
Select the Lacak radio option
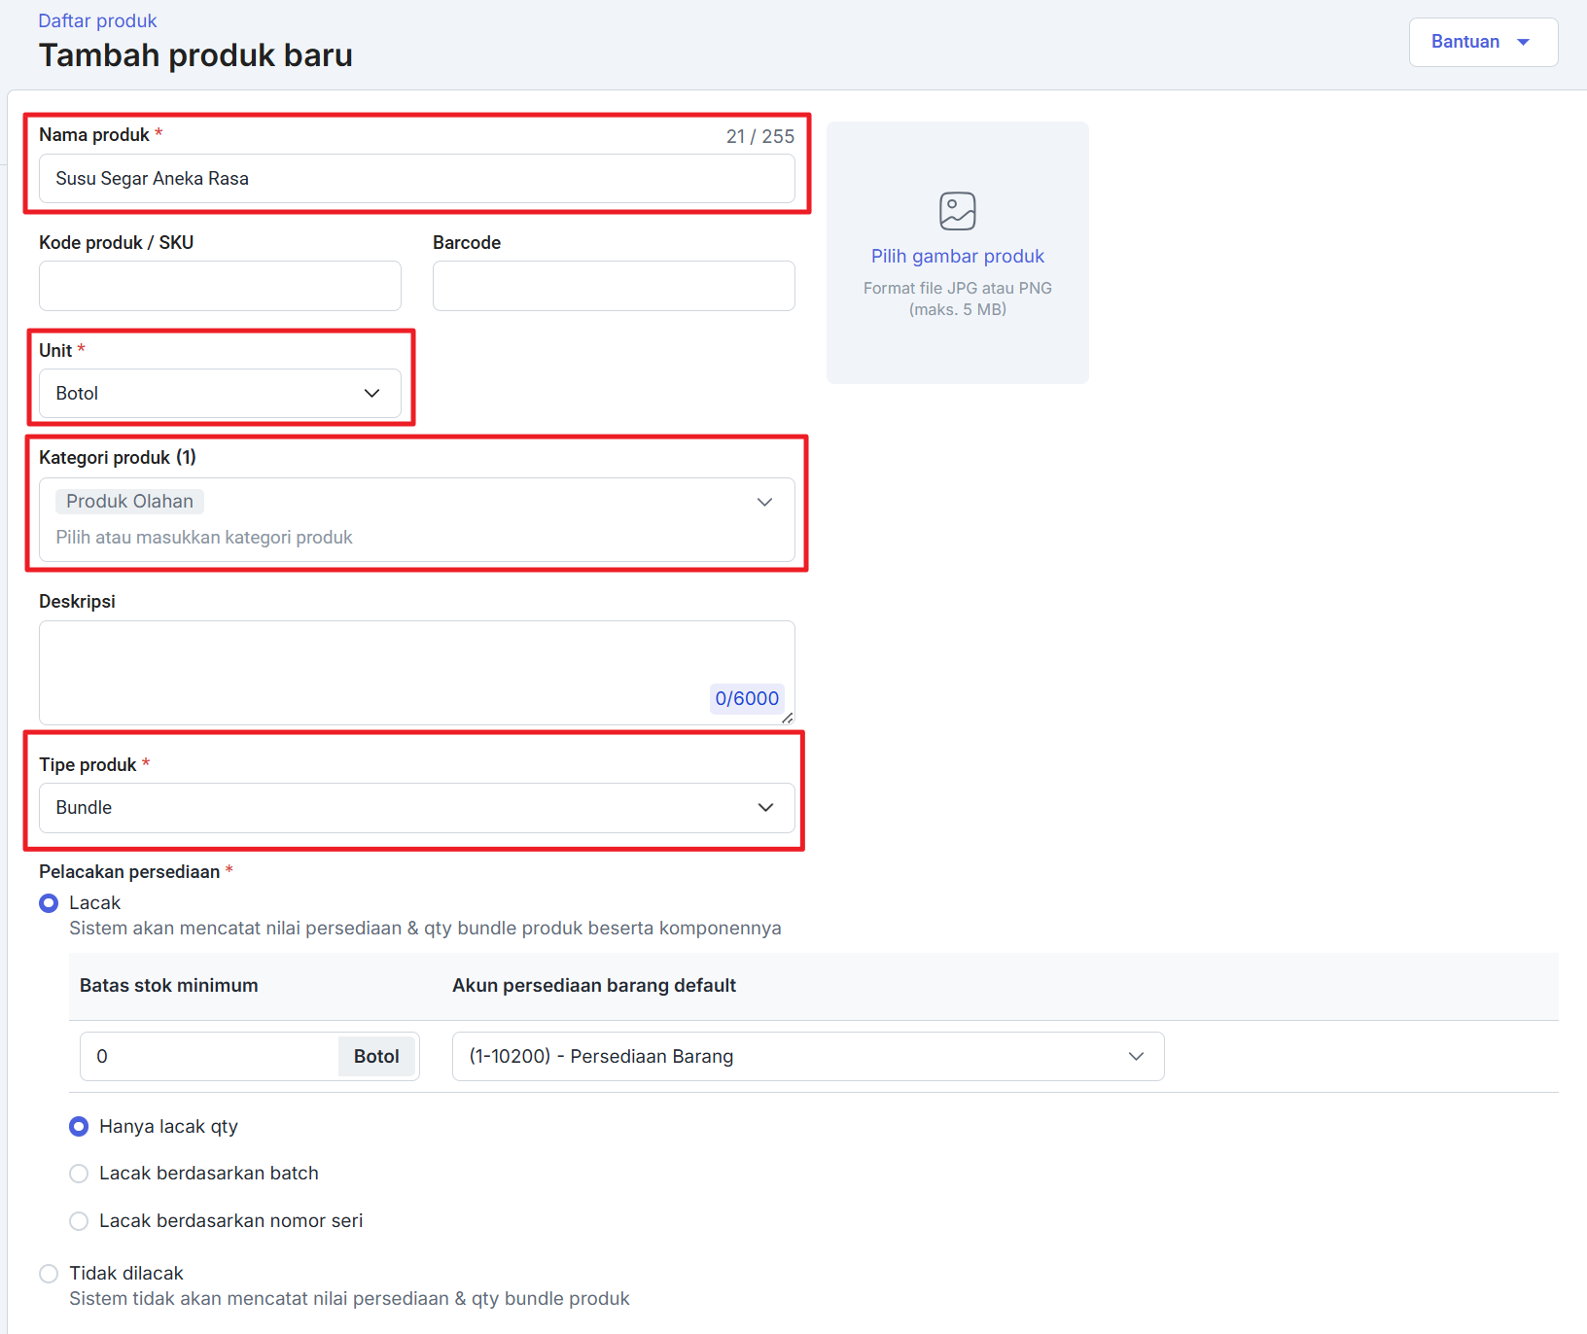pos(49,903)
